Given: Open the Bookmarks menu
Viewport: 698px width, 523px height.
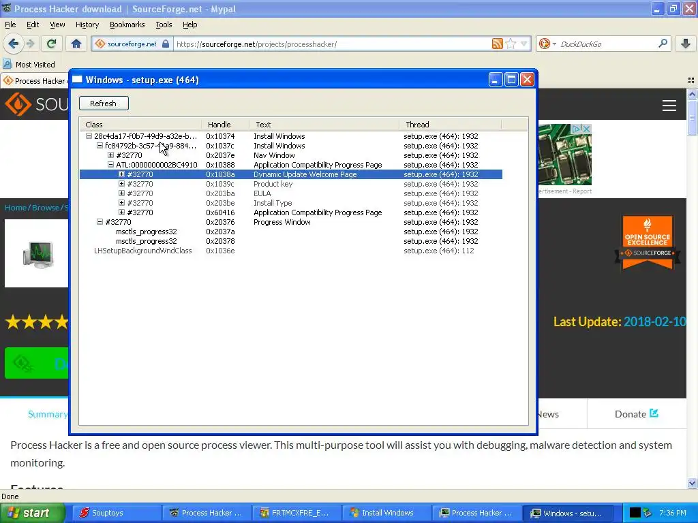Looking at the screenshot, I should point(127,25).
